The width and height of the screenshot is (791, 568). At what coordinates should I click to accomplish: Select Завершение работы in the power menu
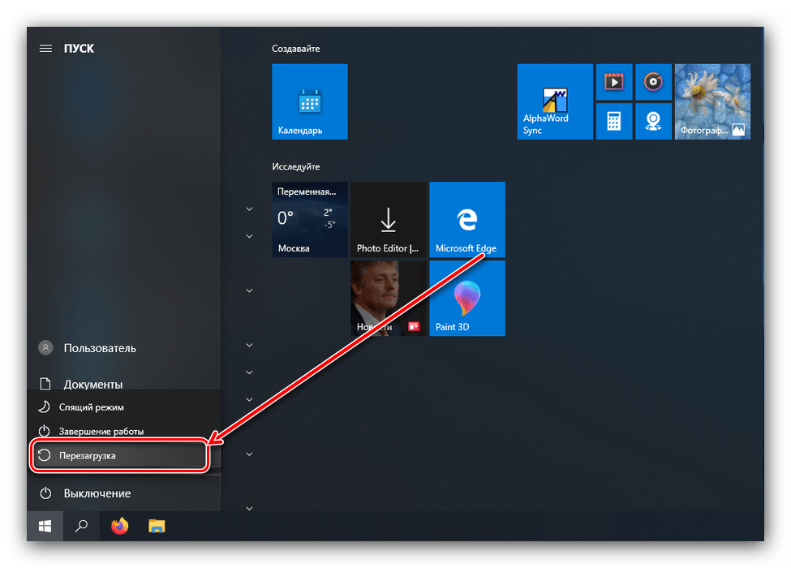coord(101,432)
